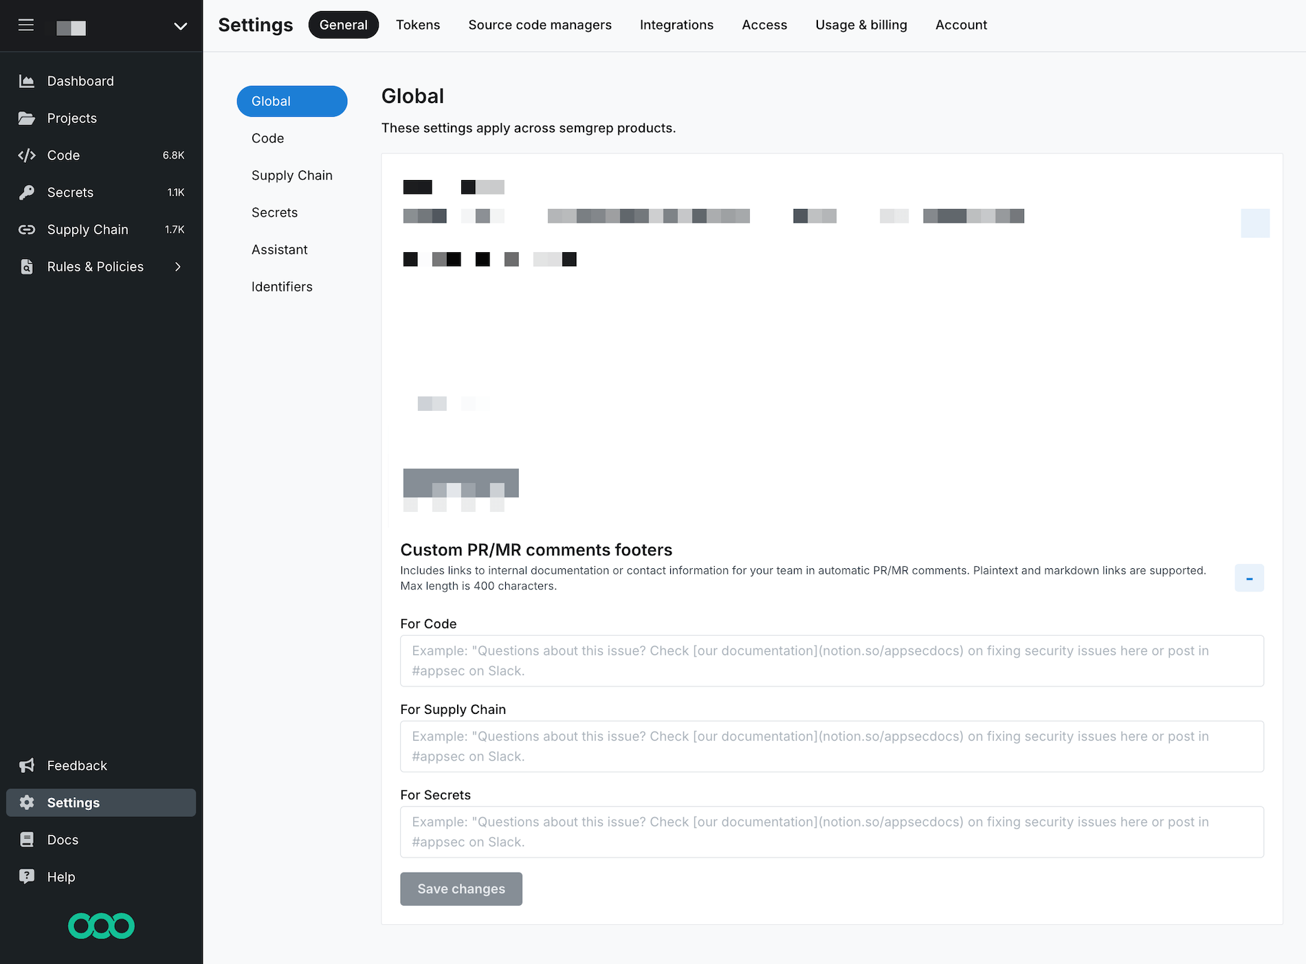Collapse the Custom PR/MR comments footers section
Screen dimensions: 1306x964
pyautogui.click(x=1249, y=578)
